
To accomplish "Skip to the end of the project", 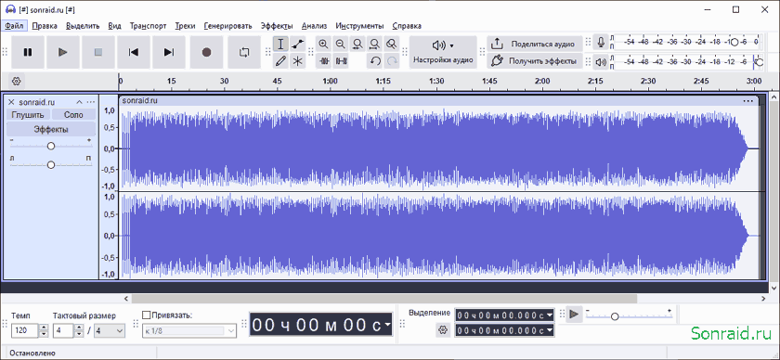I will (169, 52).
